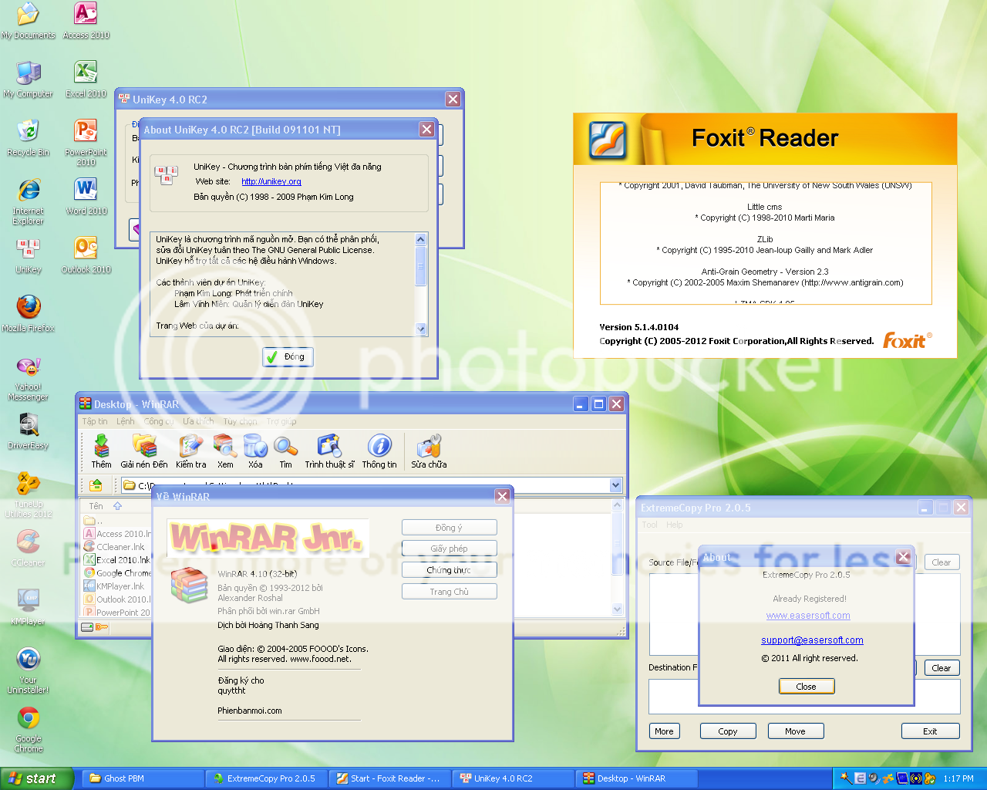Launch Word 2010 desktop shortcut
Image resolution: width=987 pixels, height=790 pixels.
click(86, 197)
